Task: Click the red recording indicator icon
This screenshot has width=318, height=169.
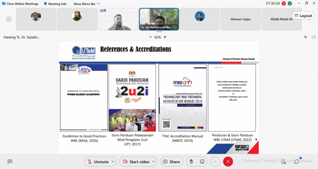Action: click(283, 4)
